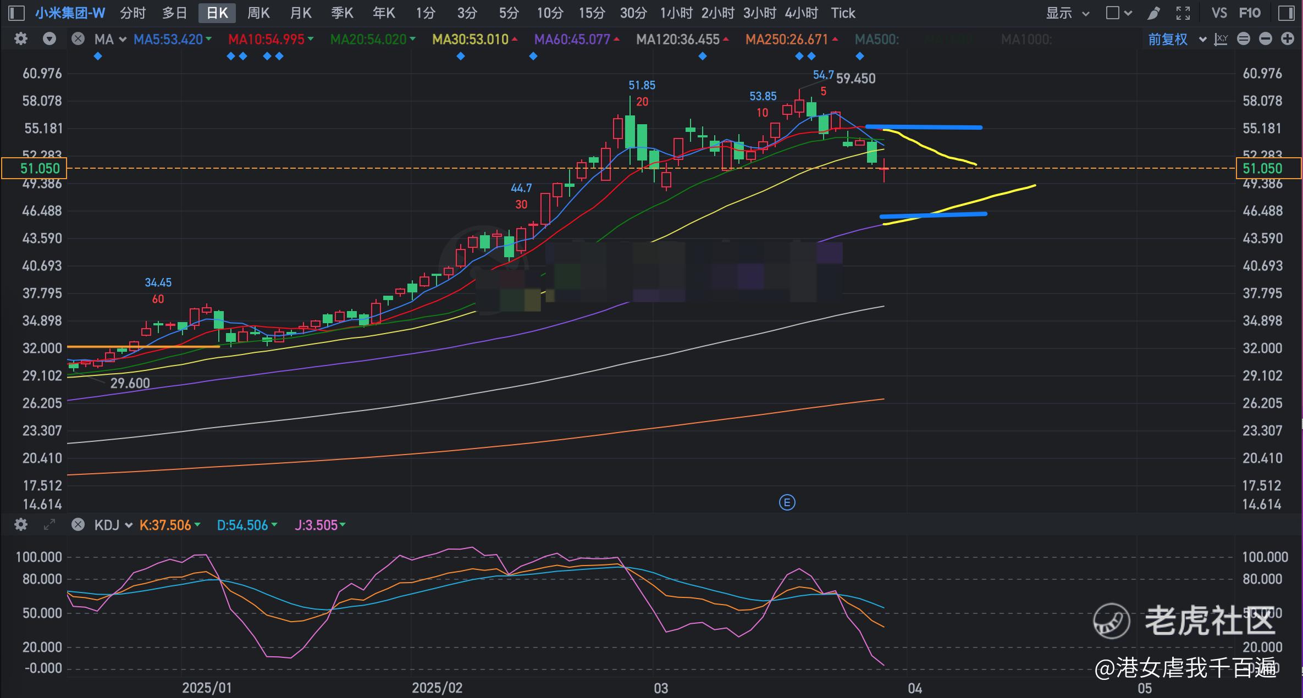Toggle the MA500 line label
1303x698 pixels.
[x=877, y=40]
